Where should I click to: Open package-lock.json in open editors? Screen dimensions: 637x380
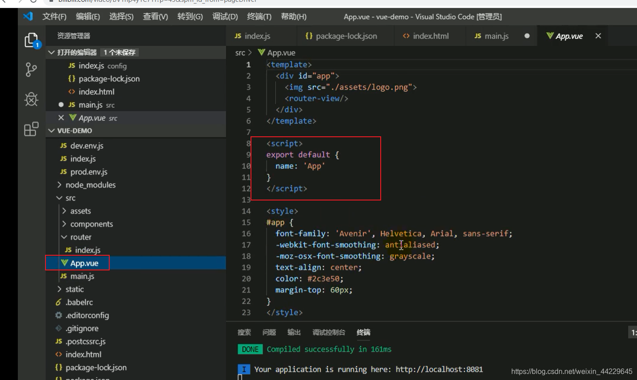tap(136, 78)
